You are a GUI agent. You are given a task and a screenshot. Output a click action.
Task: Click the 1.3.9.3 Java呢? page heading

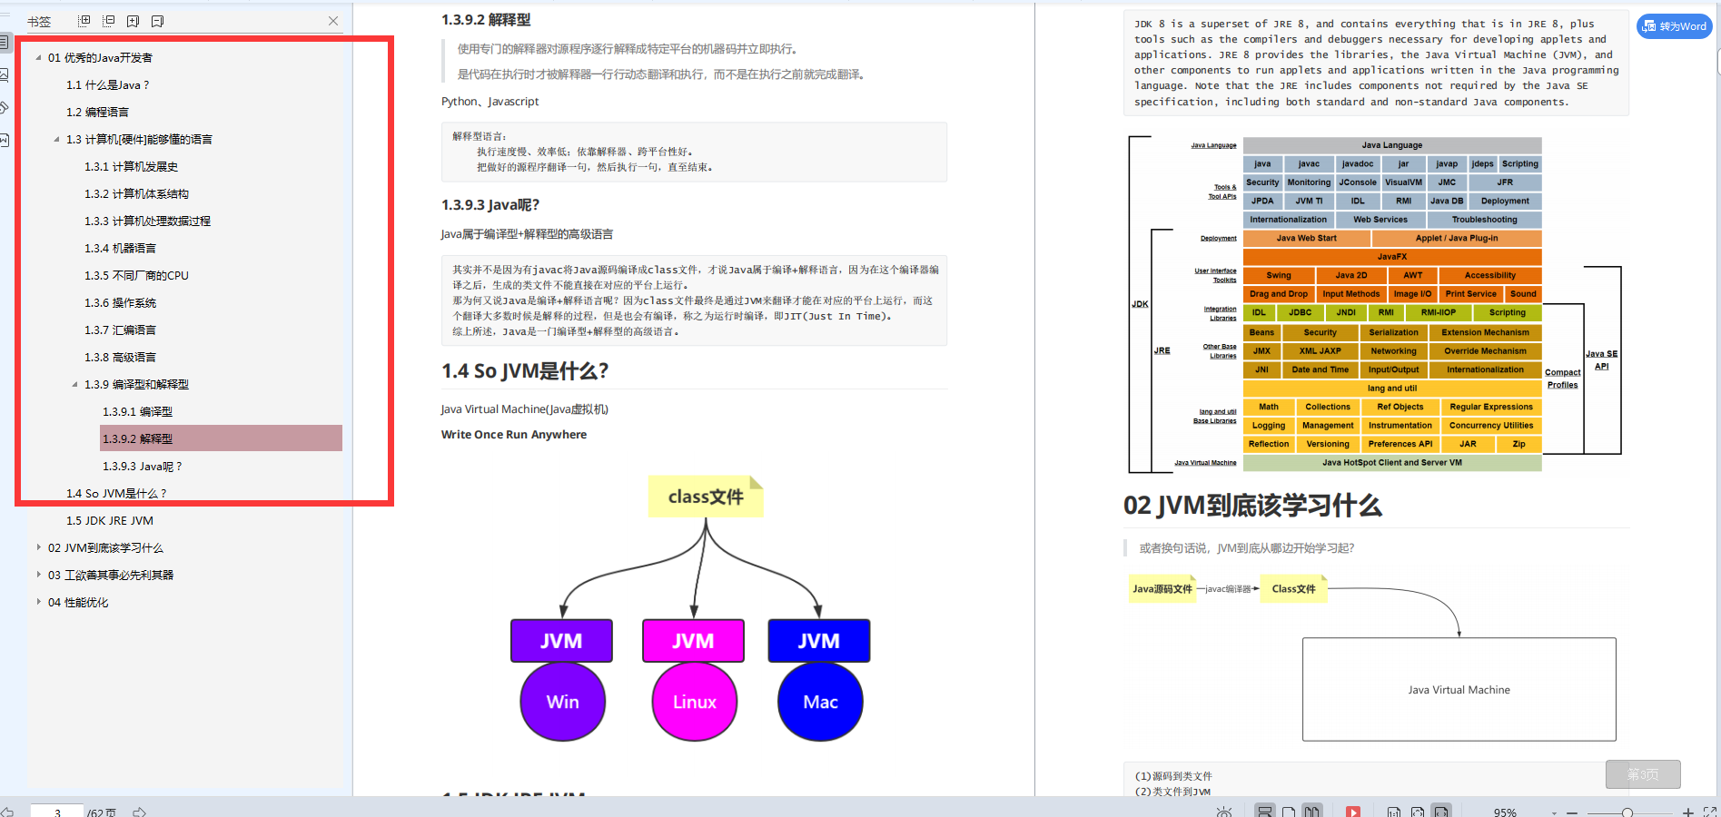(490, 205)
